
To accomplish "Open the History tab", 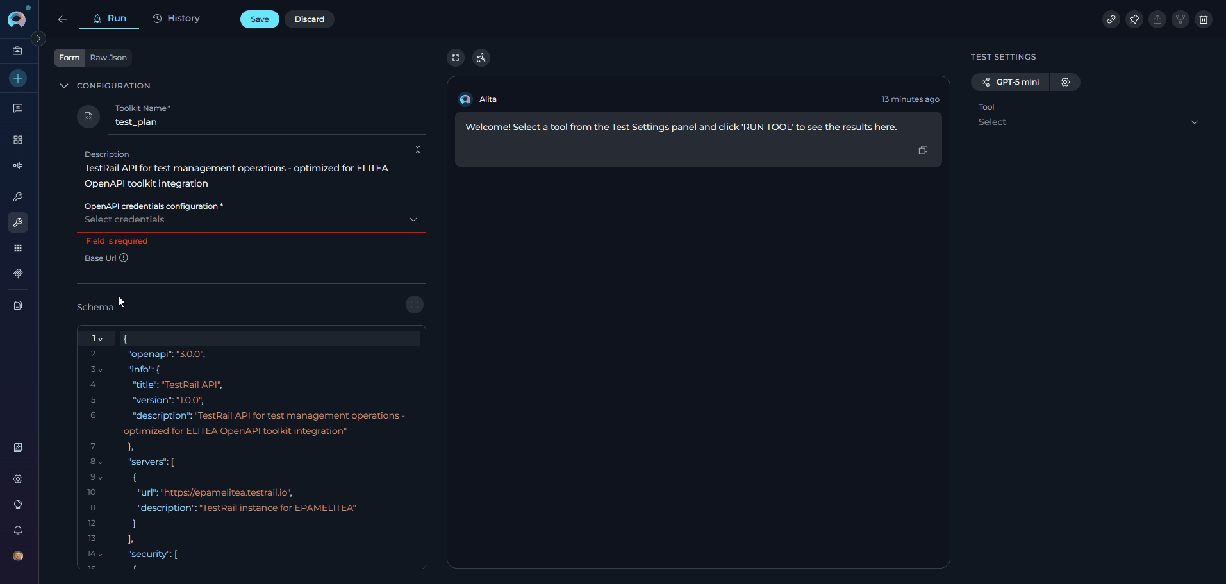I will (x=176, y=19).
